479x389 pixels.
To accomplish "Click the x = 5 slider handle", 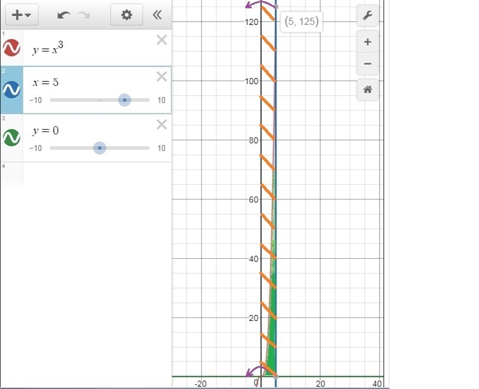I will [x=125, y=100].
